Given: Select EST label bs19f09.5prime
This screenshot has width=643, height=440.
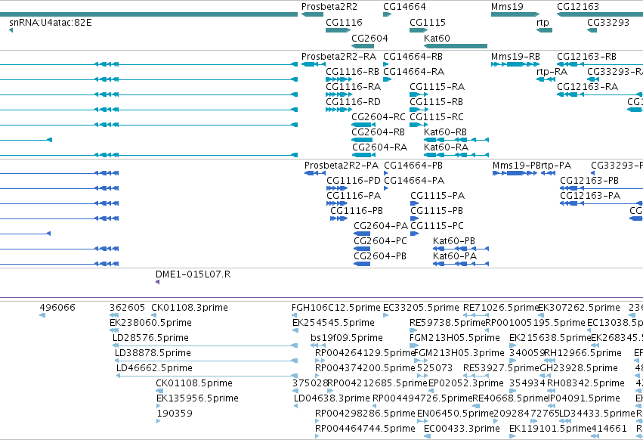Looking at the screenshot, I should pyautogui.click(x=347, y=338).
